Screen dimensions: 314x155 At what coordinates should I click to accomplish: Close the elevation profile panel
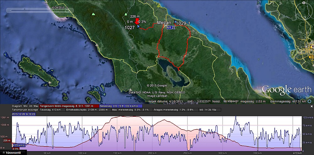click(x=311, y=106)
